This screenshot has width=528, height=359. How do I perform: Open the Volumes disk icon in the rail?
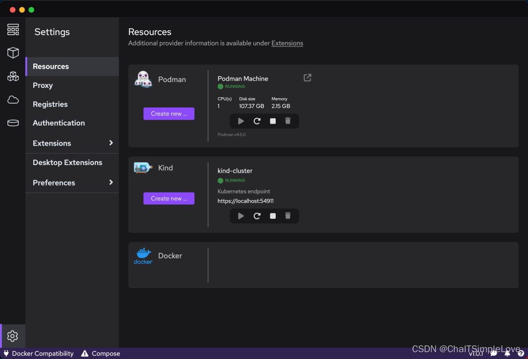coord(13,123)
